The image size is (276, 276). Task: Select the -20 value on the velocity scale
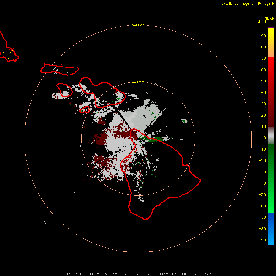[262, 160]
